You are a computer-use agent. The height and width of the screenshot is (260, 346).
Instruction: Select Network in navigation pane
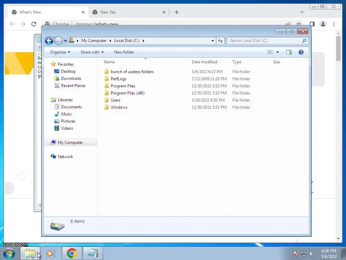tap(65, 156)
